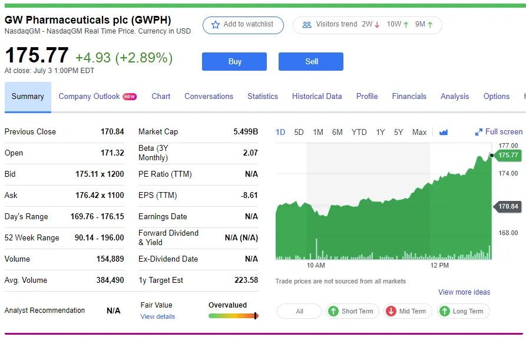Select the 1Y chart range
Screen dimensions: 526x340
(380, 132)
